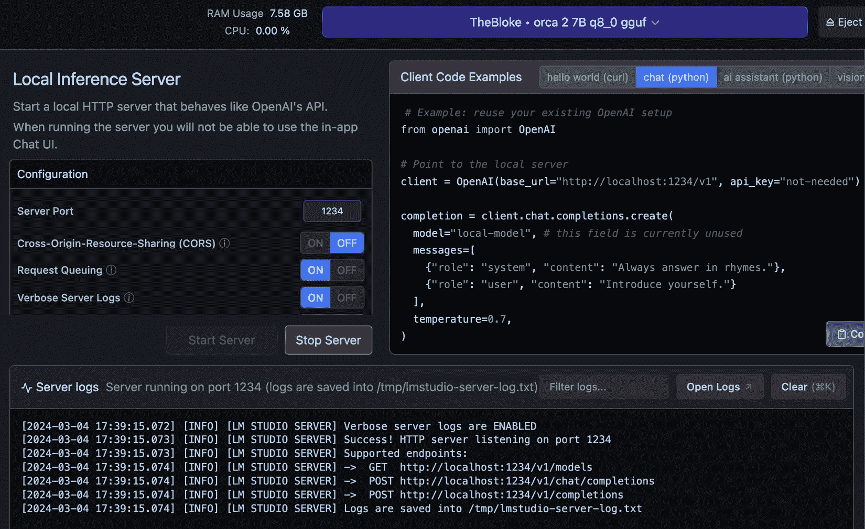The width and height of the screenshot is (865, 529).
Task: Click the Client Code Examples title
Action: click(x=461, y=77)
